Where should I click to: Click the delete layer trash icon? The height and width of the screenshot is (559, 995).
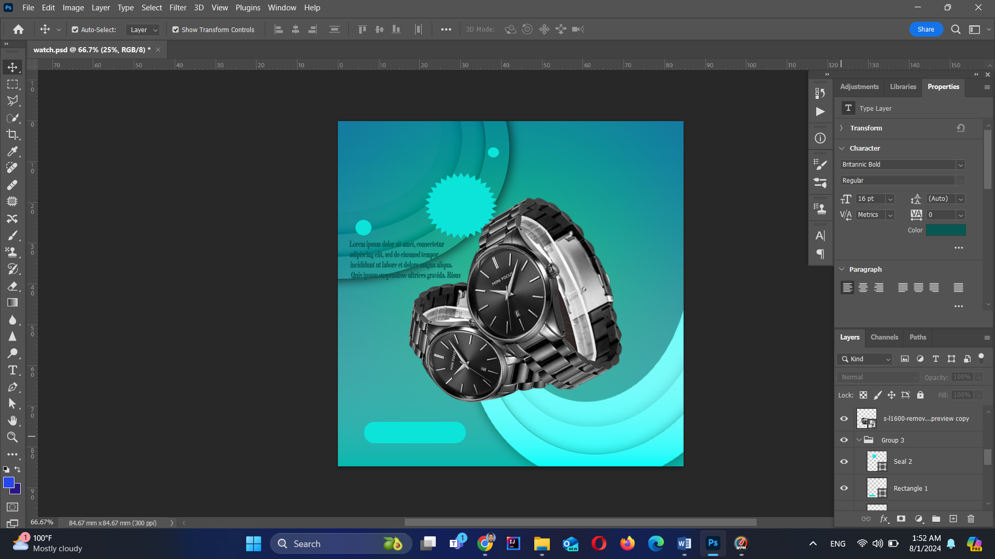click(971, 519)
